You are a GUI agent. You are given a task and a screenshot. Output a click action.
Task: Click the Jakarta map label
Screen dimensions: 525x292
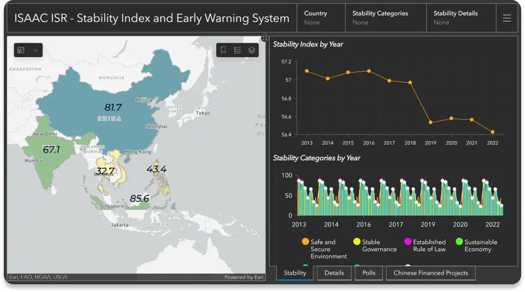(120, 225)
